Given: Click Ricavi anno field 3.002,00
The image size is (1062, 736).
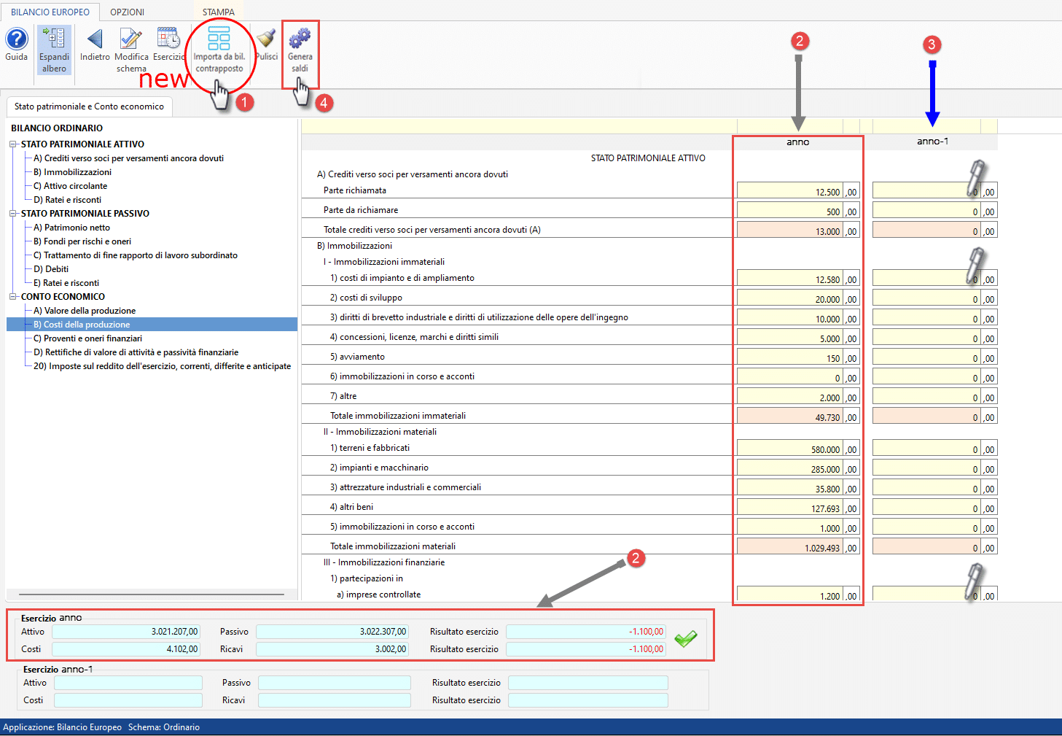Looking at the screenshot, I should tap(332, 649).
